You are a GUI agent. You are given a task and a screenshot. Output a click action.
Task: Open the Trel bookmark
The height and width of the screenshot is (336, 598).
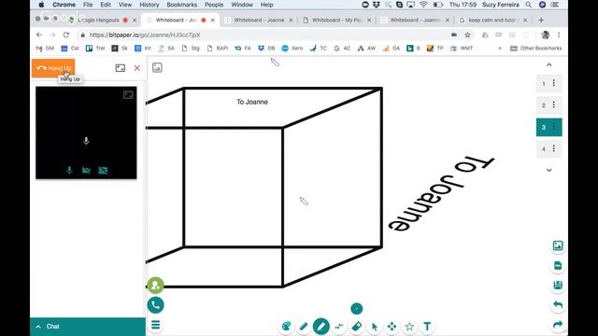95,49
